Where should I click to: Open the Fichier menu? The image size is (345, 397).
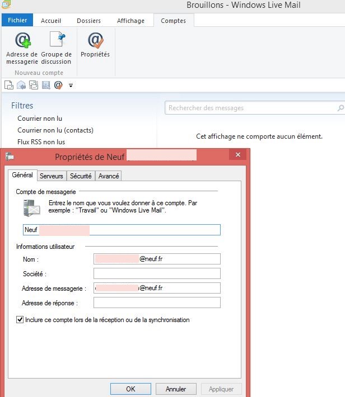point(17,21)
